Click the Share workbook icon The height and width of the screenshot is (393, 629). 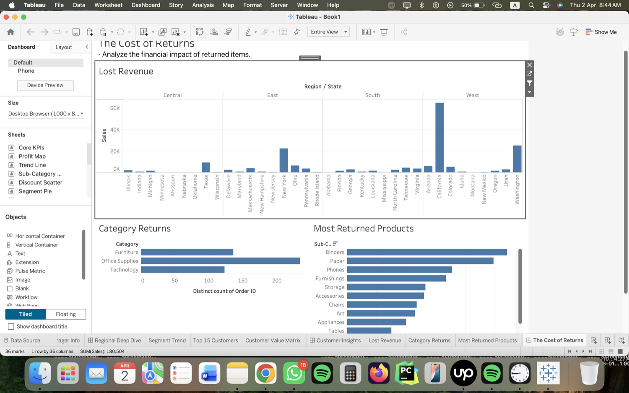(x=404, y=32)
